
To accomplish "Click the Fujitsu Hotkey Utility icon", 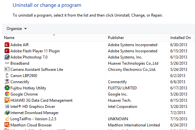I will [x=7, y=88].
